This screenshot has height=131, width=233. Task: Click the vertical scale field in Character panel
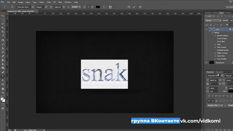pos(214,88)
